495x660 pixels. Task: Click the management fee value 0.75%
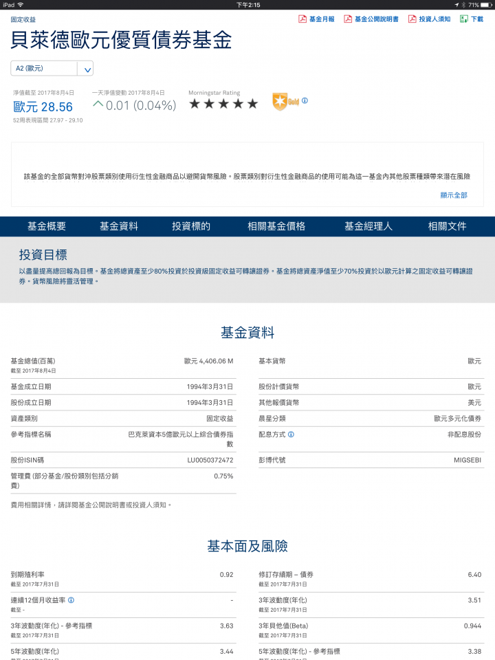[x=223, y=476]
